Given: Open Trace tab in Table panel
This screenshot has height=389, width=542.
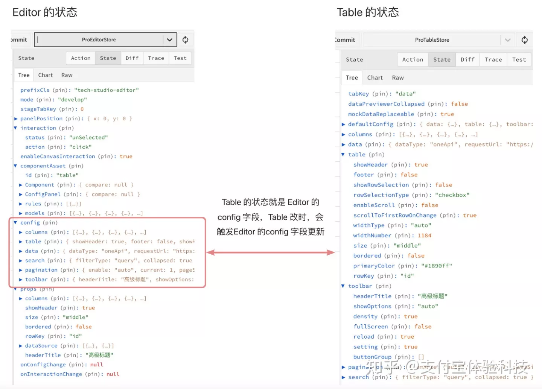Looking at the screenshot, I should 493,59.
